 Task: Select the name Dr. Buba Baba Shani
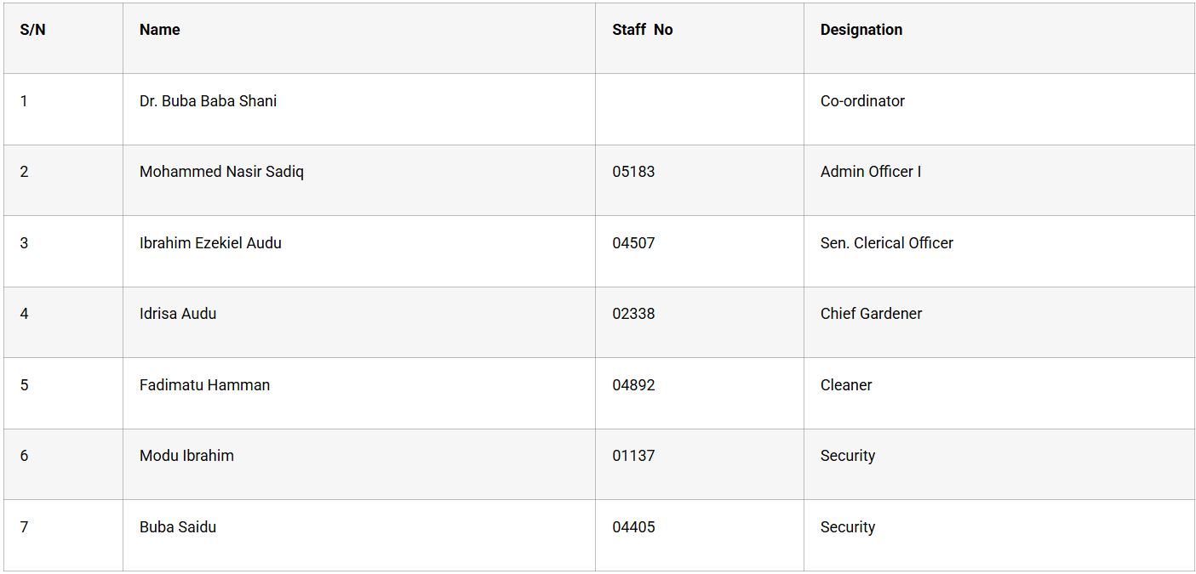[208, 101]
